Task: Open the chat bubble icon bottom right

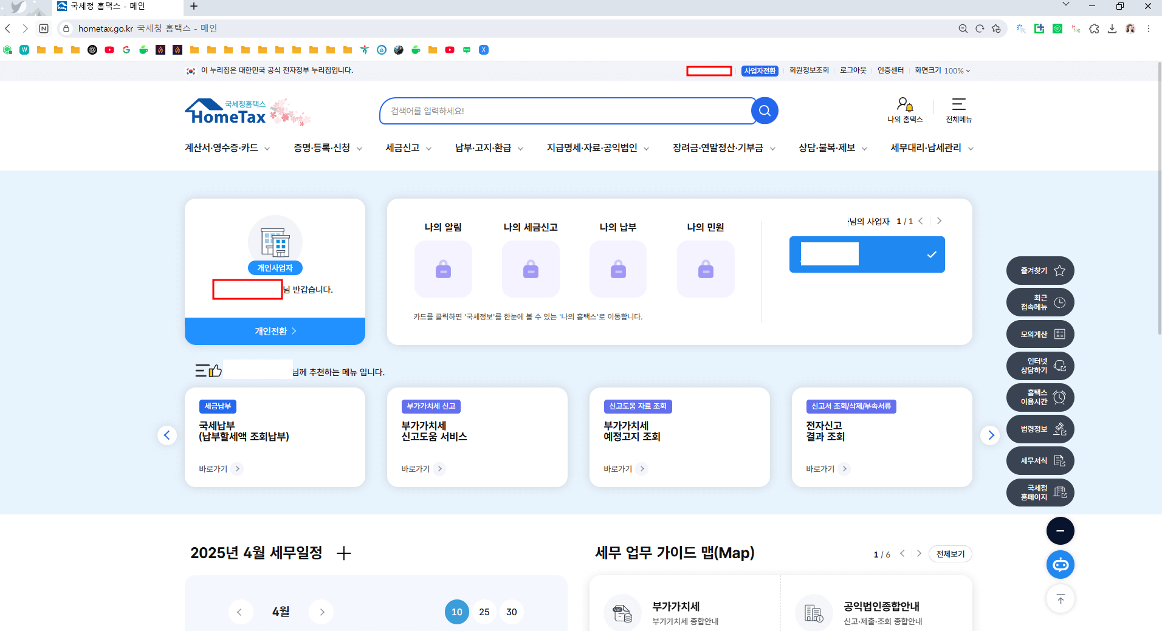Action: [1060, 564]
